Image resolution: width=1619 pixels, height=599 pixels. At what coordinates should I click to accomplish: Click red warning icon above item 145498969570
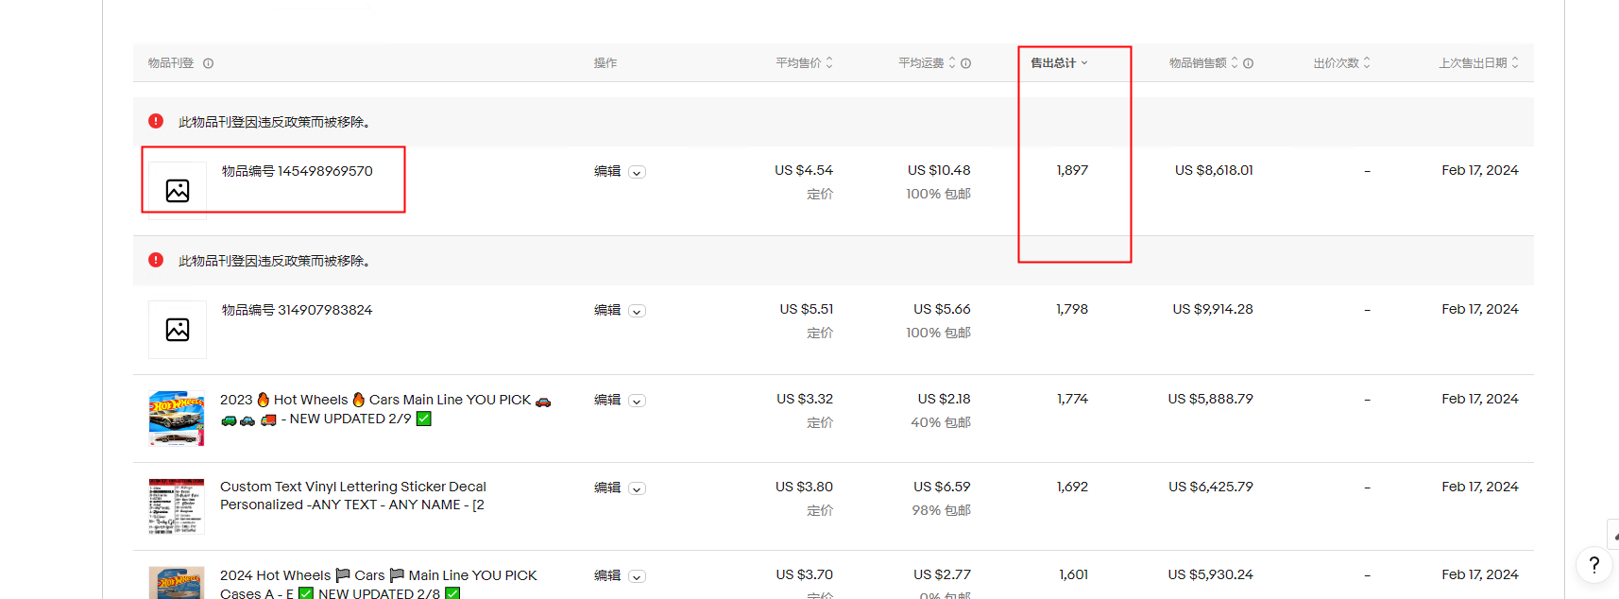click(x=156, y=121)
